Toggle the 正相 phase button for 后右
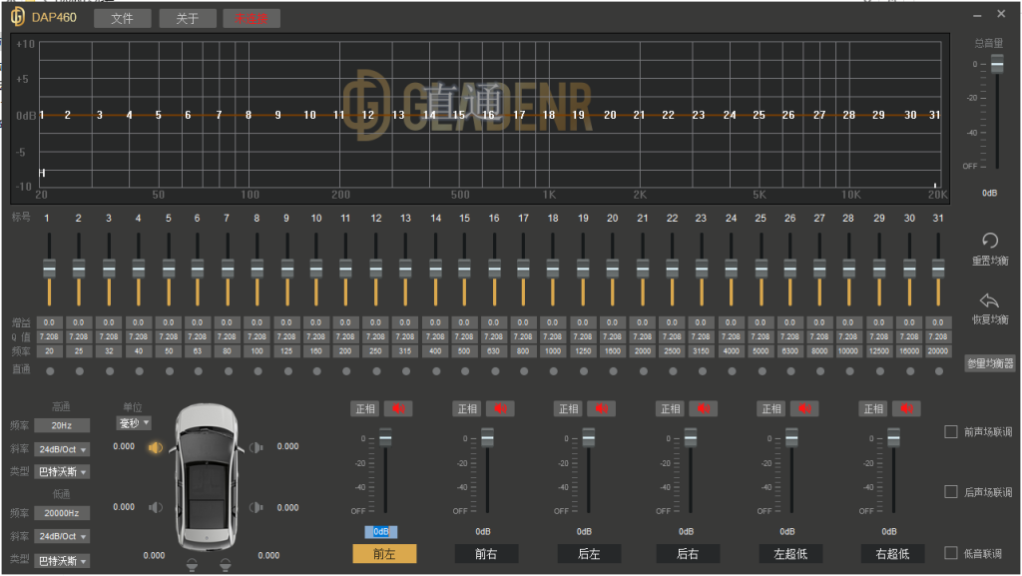 point(671,408)
